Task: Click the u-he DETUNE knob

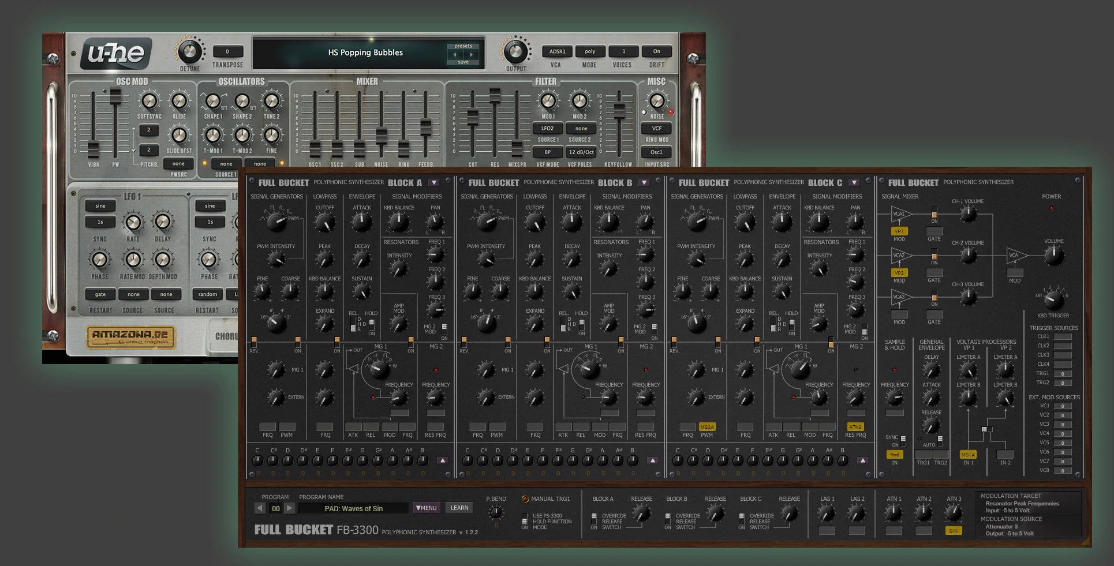Action: [189, 51]
